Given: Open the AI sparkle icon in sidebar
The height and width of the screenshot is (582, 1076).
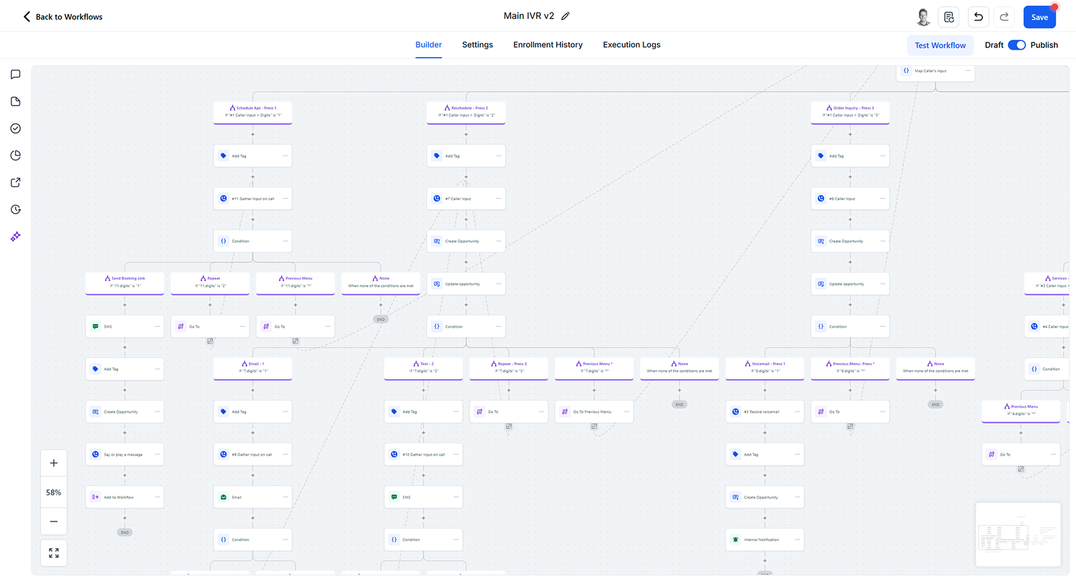Looking at the screenshot, I should (15, 237).
